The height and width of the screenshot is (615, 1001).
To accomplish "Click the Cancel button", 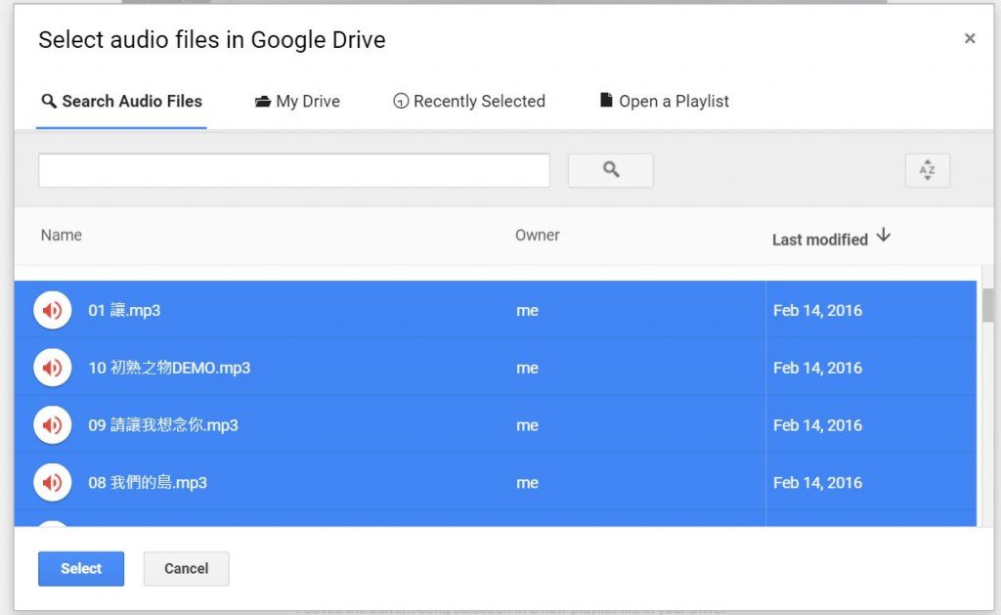I will tap(187, 568).
